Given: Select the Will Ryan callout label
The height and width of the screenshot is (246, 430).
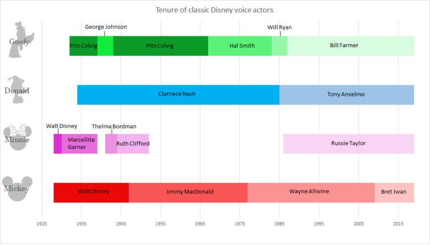Looking at the screenshot, I should tap(279, 27).
